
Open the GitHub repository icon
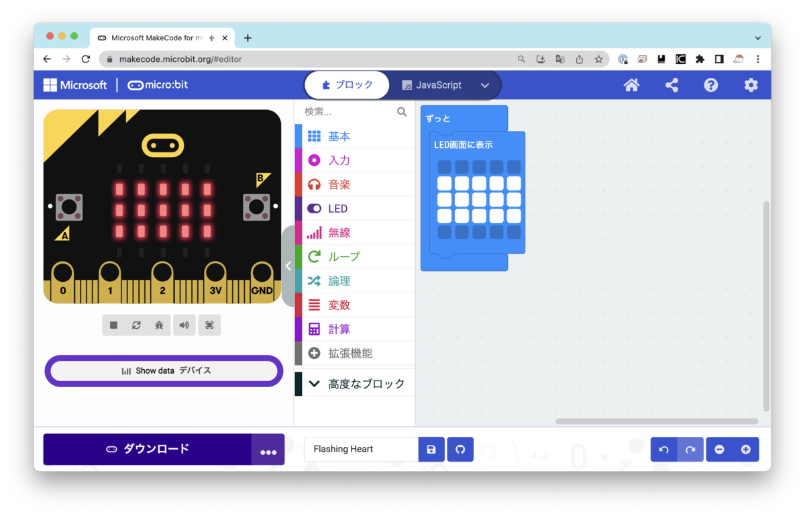pyautogui.click(x=460, y=449)
